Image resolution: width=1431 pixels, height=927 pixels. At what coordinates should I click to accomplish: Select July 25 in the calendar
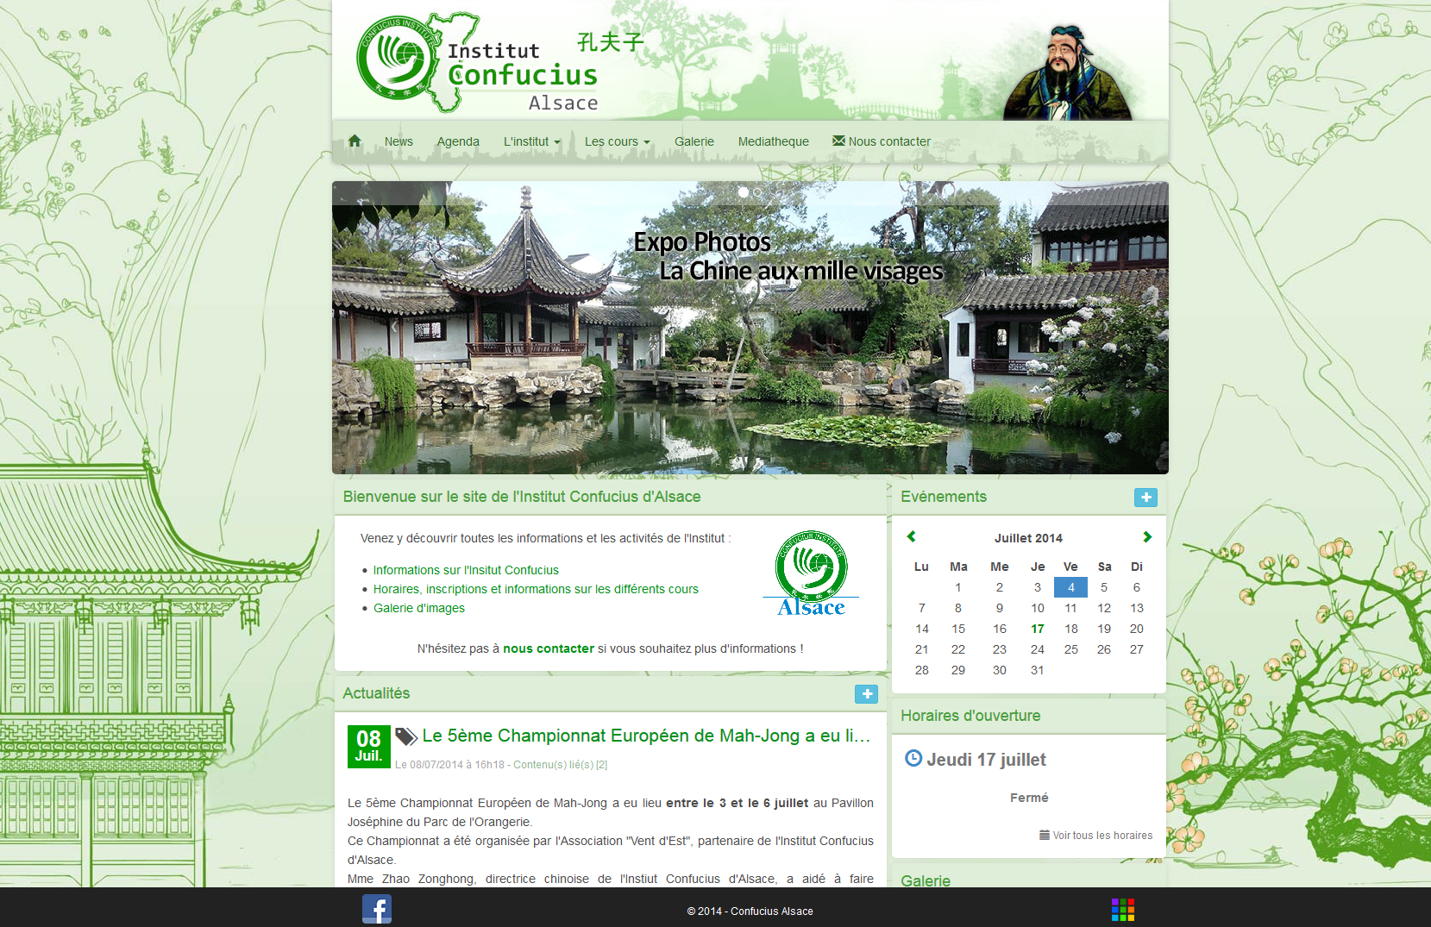point(1070,649)
